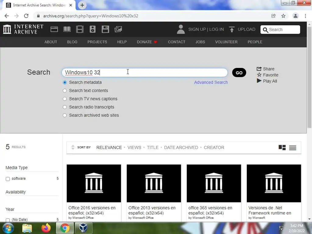The width and height of the screenshot is (312, 234).
Task: Open the Images icon in navbar
Action: (118, 29)
